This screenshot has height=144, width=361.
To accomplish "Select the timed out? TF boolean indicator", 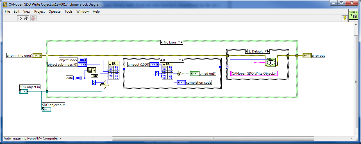I will tap(195, 74).
